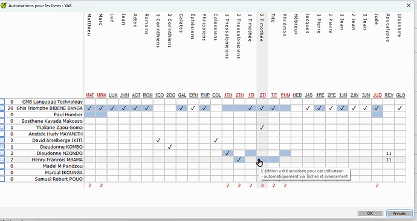Cancel changes with the Annuler button
417x221 pixels.
(399, 213)
